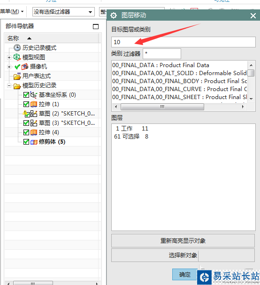Click the 类别过滤器 input field

(x=162, y=54)
